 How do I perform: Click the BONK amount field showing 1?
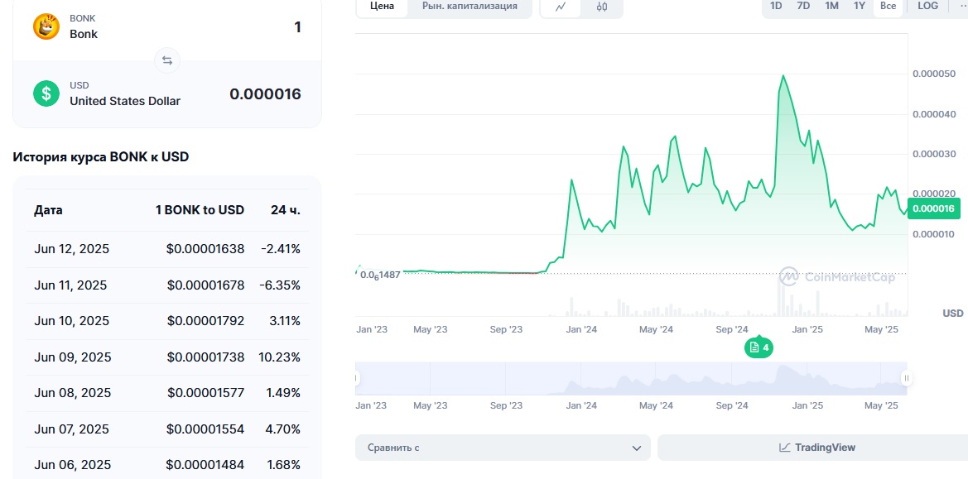pos(297,27)
